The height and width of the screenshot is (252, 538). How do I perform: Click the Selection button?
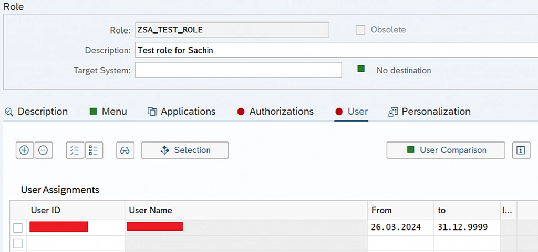pos(185,150)
